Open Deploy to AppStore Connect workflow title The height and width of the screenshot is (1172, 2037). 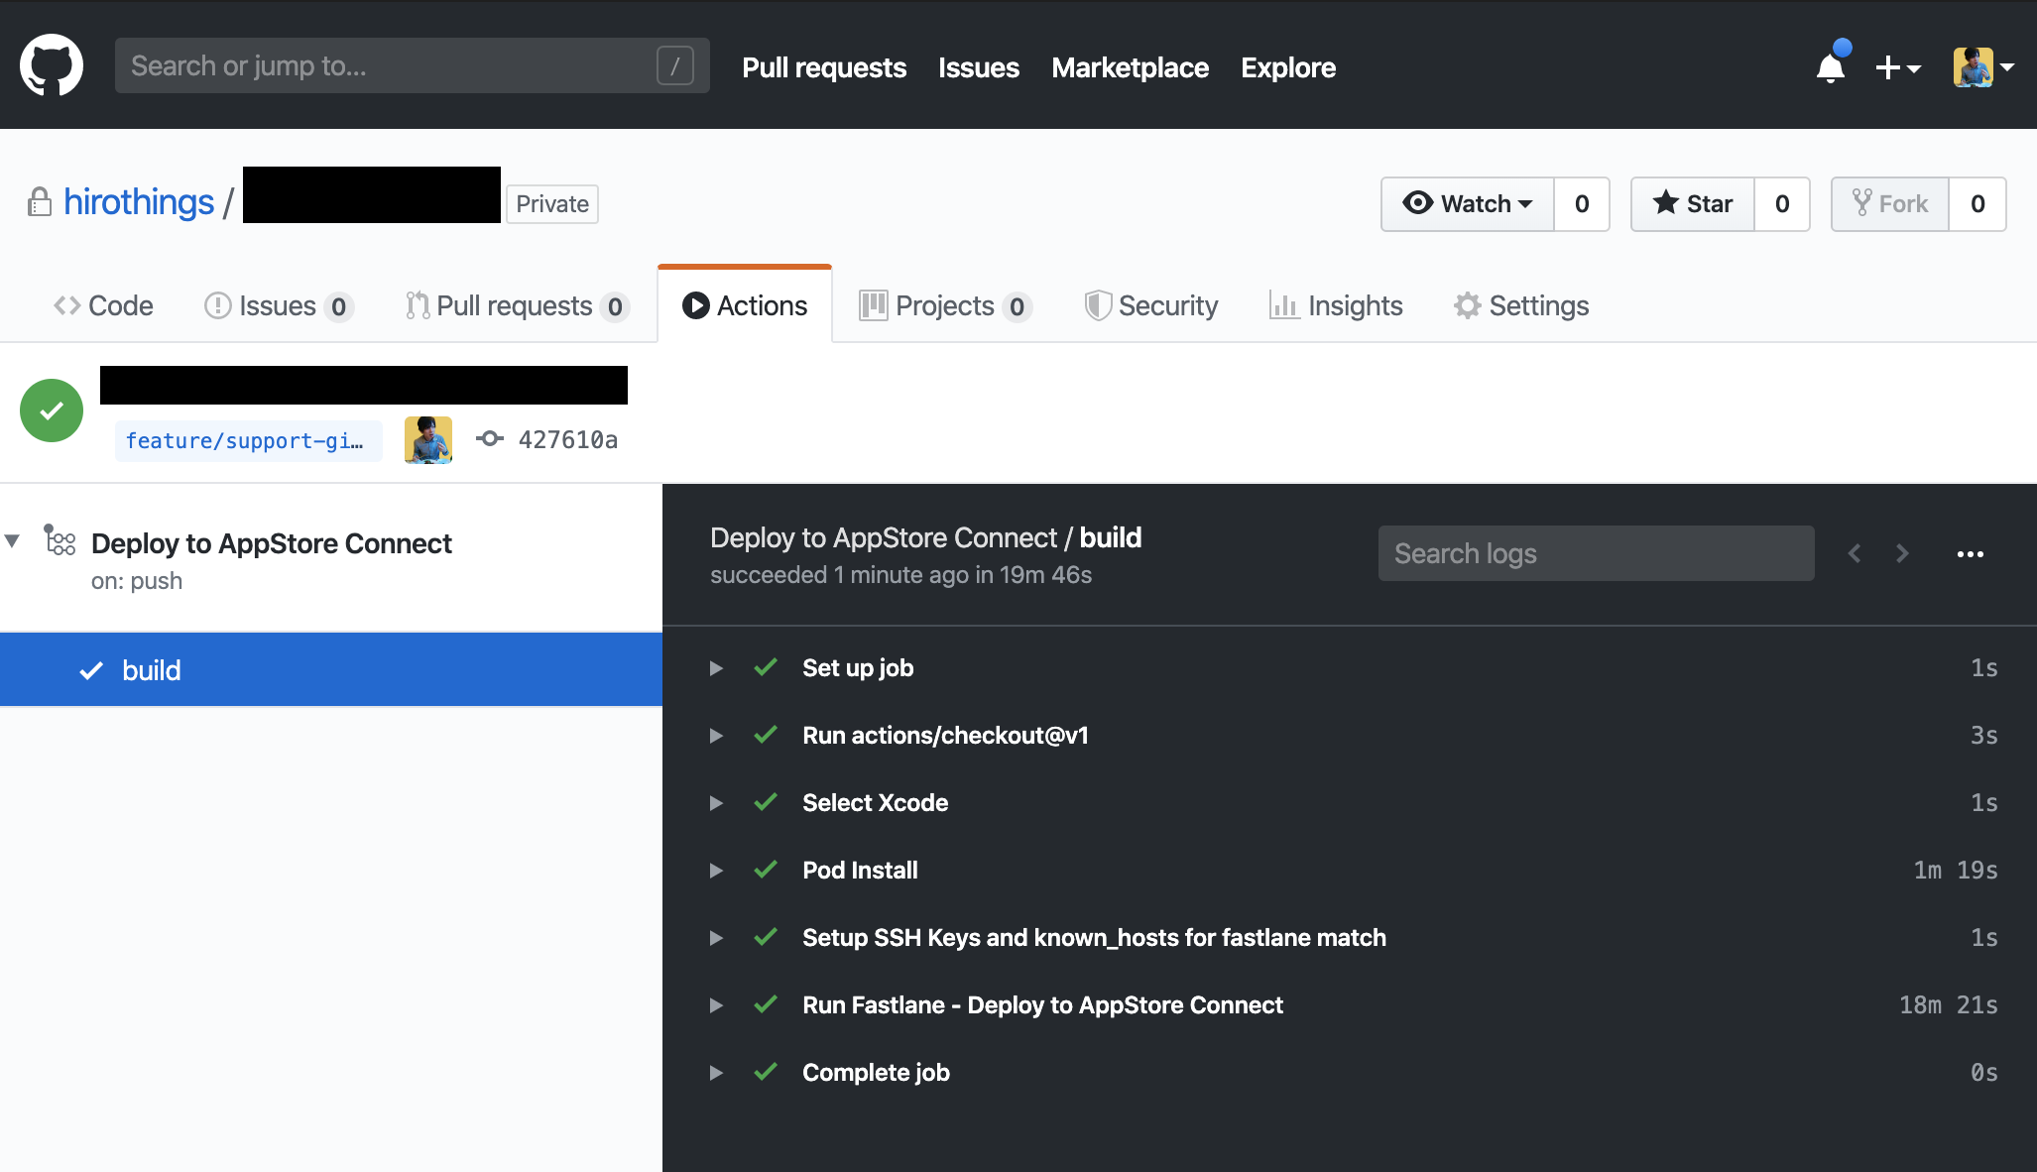coord(272,543)
